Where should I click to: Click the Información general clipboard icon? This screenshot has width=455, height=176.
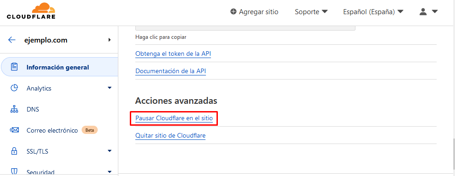14,67
